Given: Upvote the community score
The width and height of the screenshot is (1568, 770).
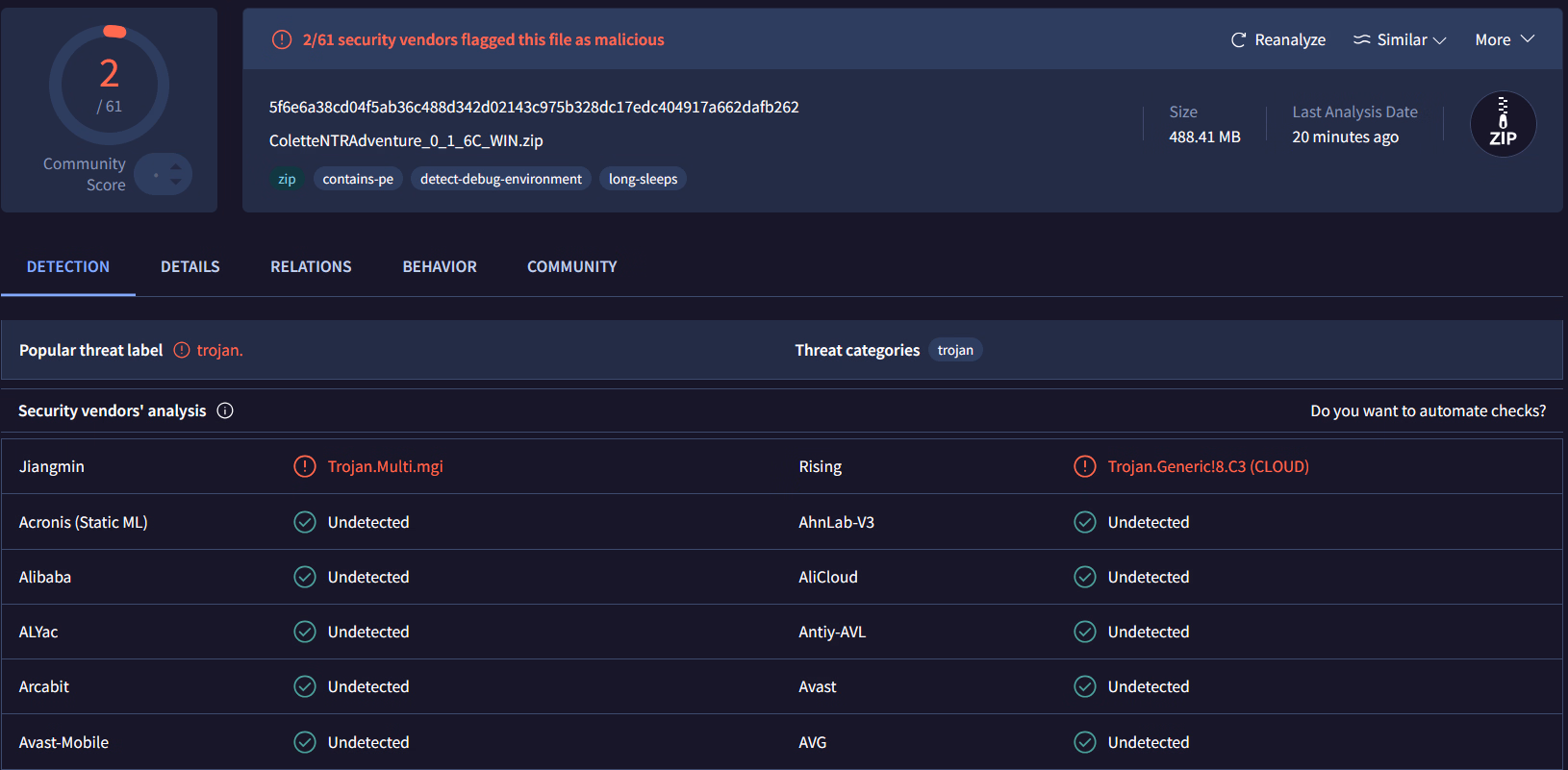Looking at the screenshot, I should (176, 166).
